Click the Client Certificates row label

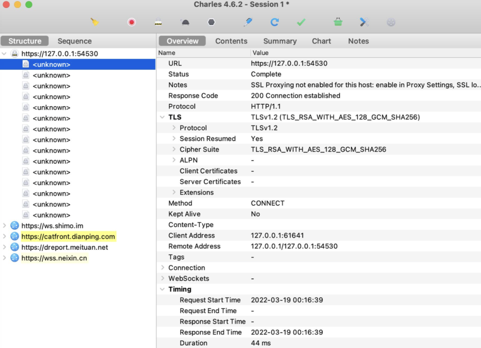208,171
